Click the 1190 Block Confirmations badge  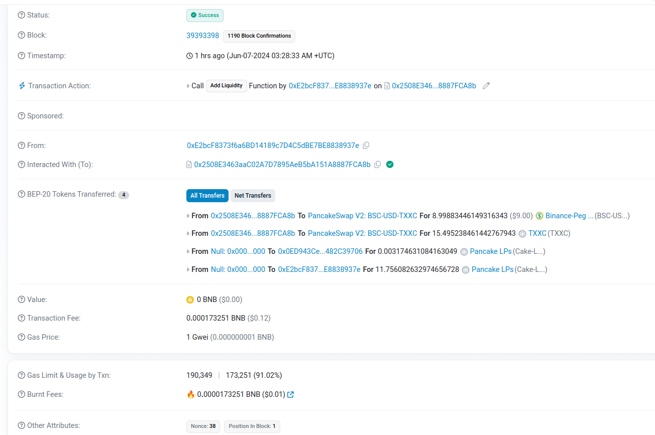tap(259, 36)
